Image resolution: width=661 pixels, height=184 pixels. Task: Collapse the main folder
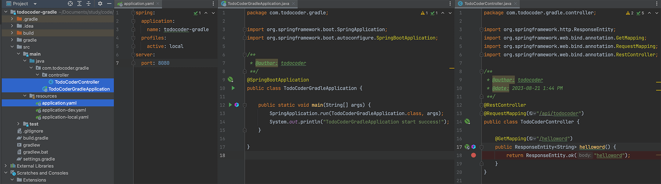click(x=18, y=54)
